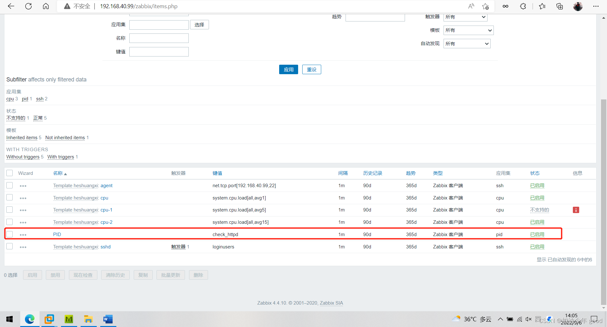607x327 pixels.
Task: Filter by ssh application subfilter
Action: (40, 99)
